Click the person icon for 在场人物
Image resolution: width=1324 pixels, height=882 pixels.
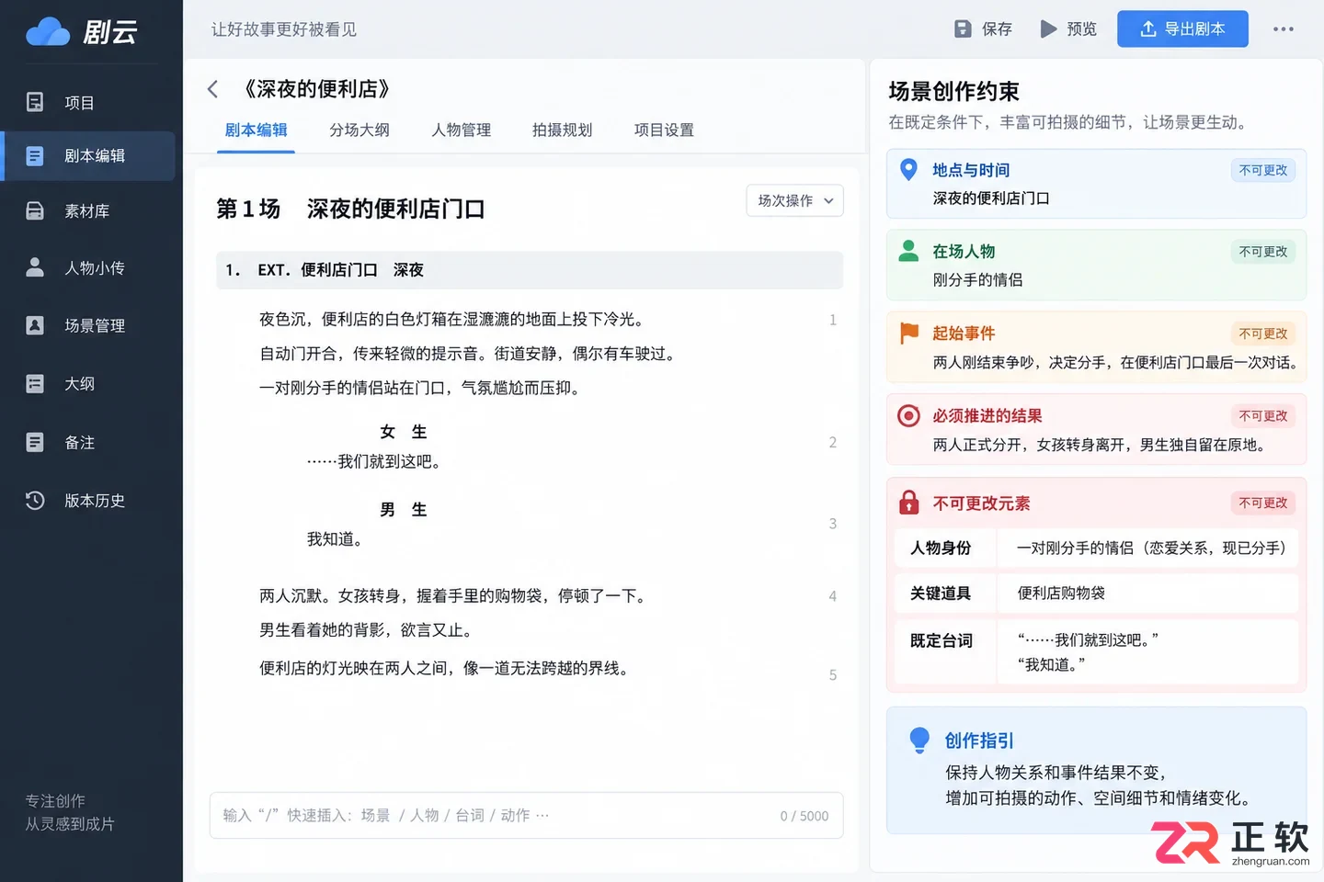(x=908, y=251)
